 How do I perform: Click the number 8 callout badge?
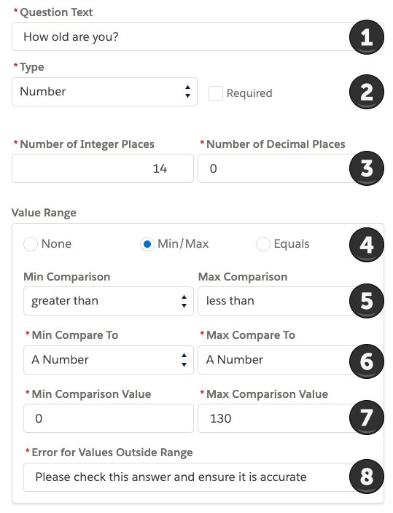coord(367,477)
